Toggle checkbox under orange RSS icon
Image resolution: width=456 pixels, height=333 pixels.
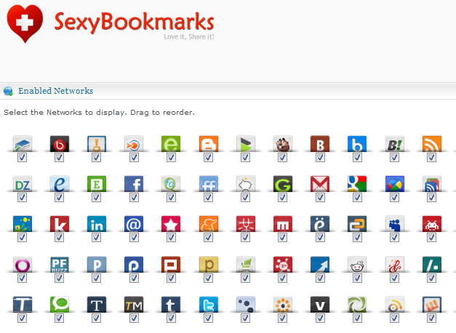(x=431, y=157)
